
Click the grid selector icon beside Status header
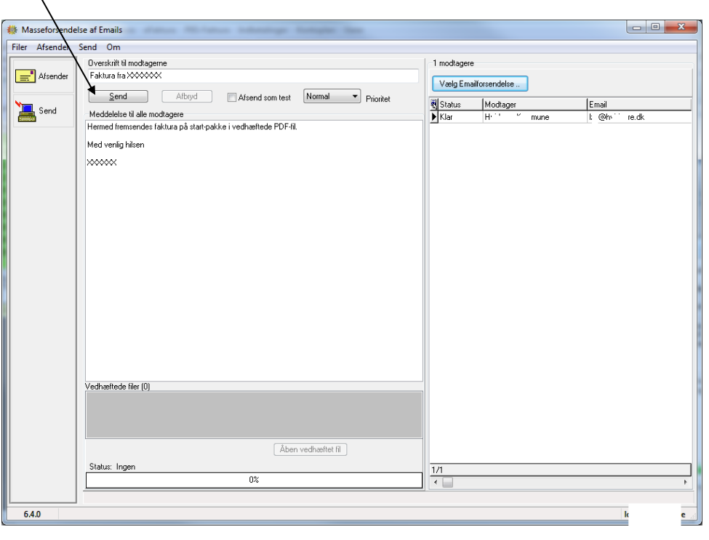[433, 105]
